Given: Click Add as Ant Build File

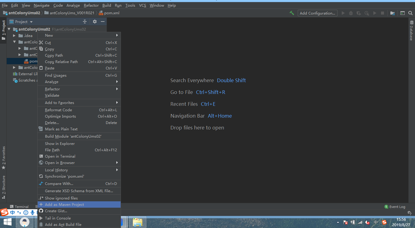Looking at the screenshot, I should [79, 225].
